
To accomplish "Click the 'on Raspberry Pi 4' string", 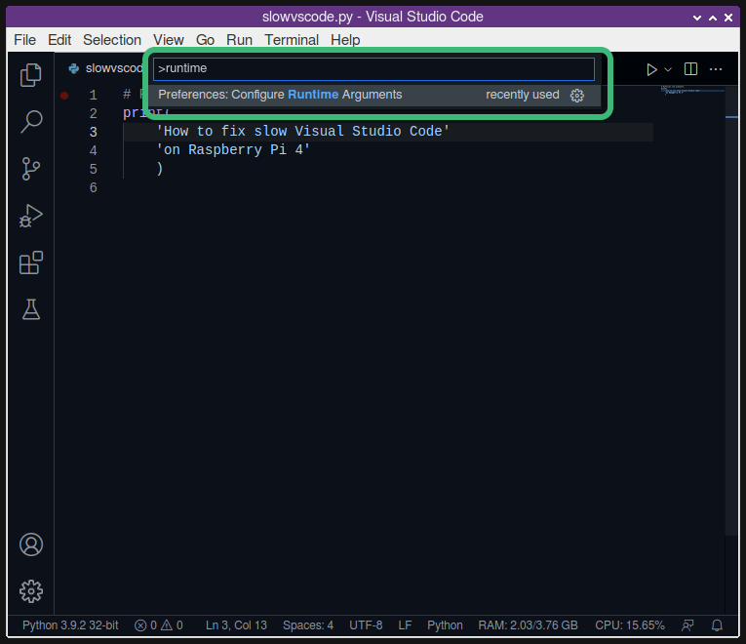I will [233, 150].
